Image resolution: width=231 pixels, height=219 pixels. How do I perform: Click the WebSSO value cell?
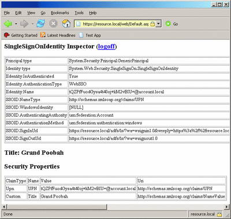78,84
